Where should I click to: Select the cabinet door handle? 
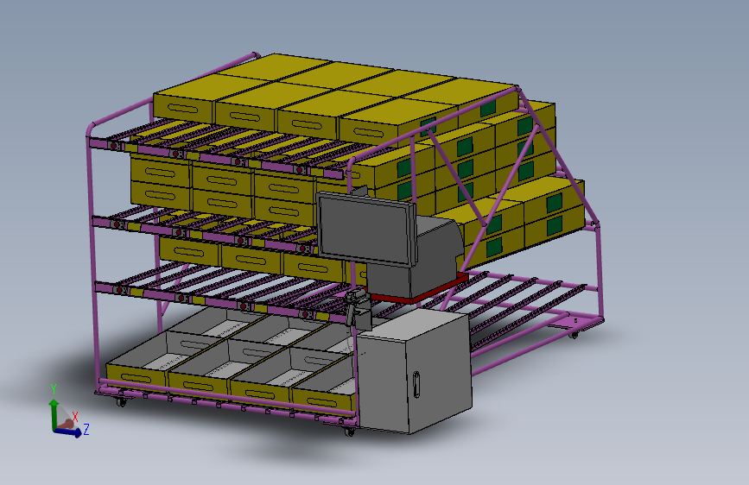tap(416, 384)
